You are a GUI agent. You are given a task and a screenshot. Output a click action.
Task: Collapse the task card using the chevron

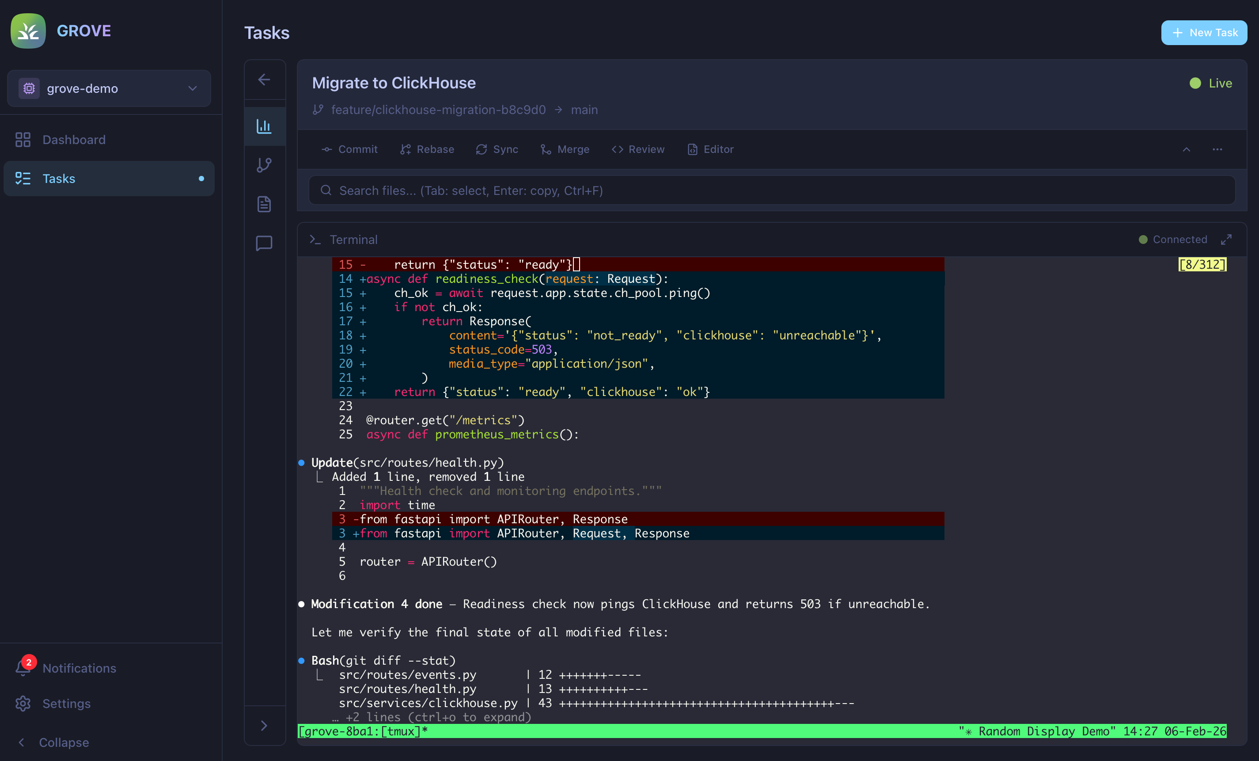point(1187,150)
